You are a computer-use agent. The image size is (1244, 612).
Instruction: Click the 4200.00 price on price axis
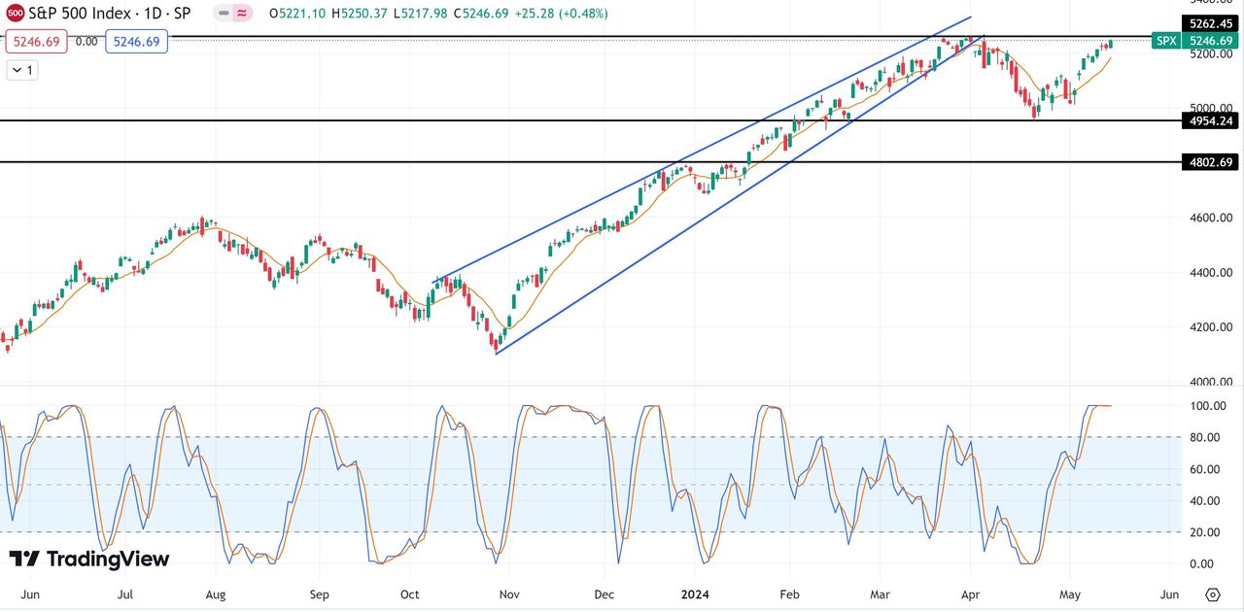pyautogui.click(x=1209, y=326)
